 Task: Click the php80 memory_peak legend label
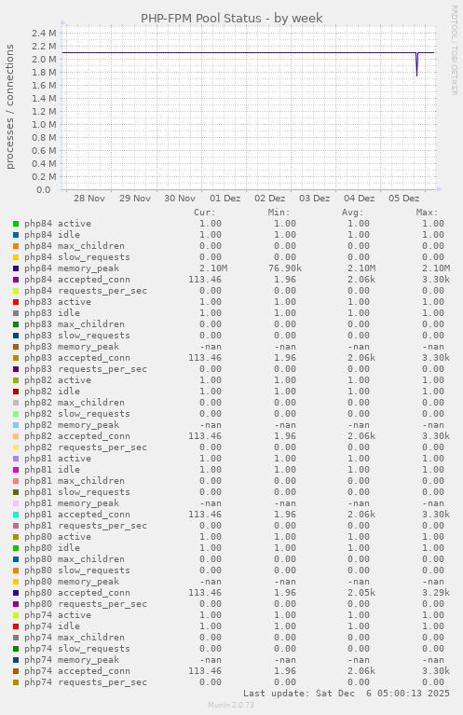click(72, 582)
